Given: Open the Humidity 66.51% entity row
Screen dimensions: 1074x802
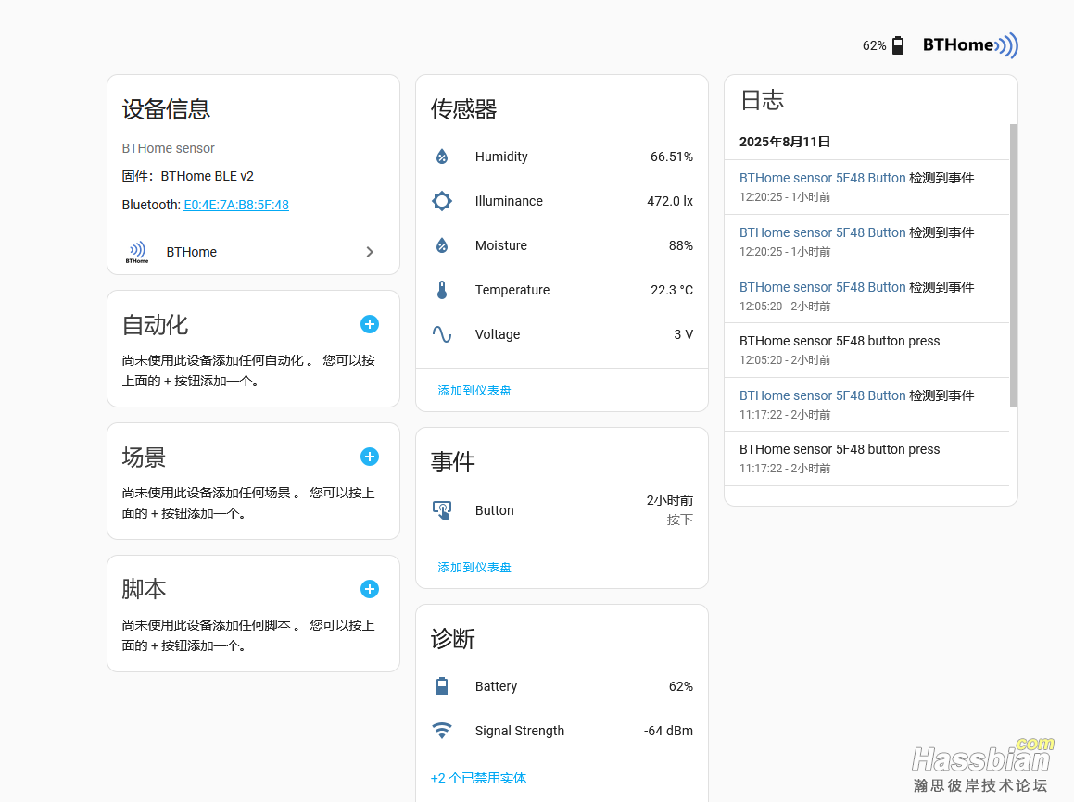Looking at the screenshot, I should click(562, 157).
